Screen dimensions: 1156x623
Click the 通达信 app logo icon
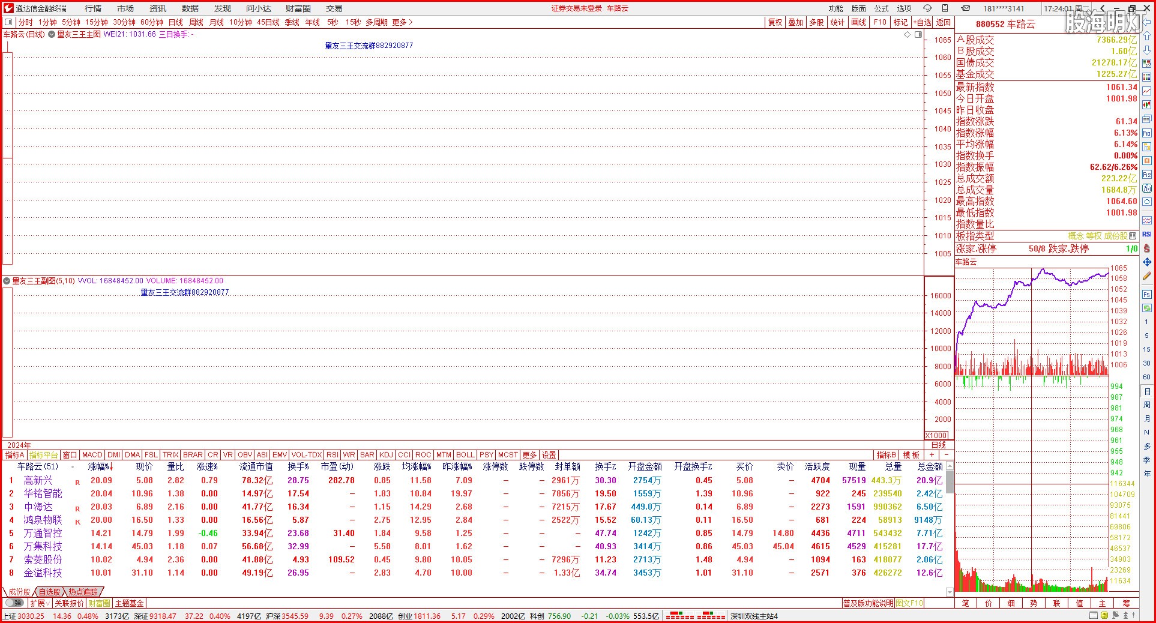click(x=8, y=8)
